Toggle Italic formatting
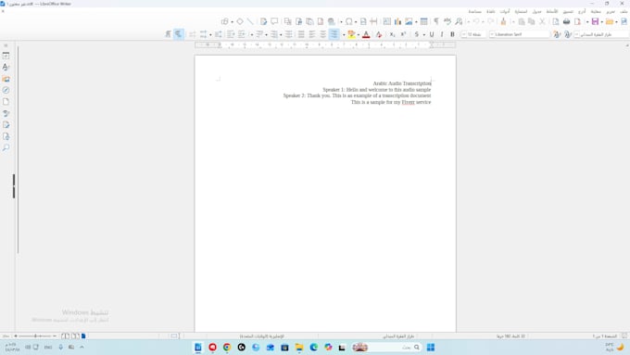630x355 pixels. [442, 34]
